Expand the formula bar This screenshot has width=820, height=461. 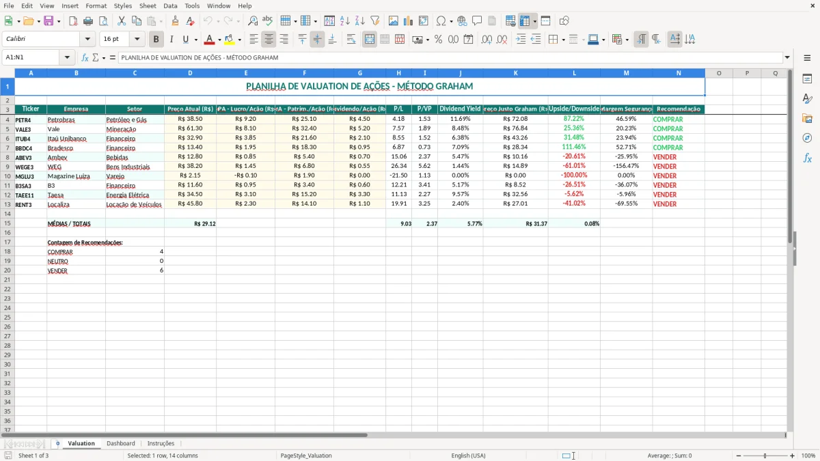click(787, 58)
